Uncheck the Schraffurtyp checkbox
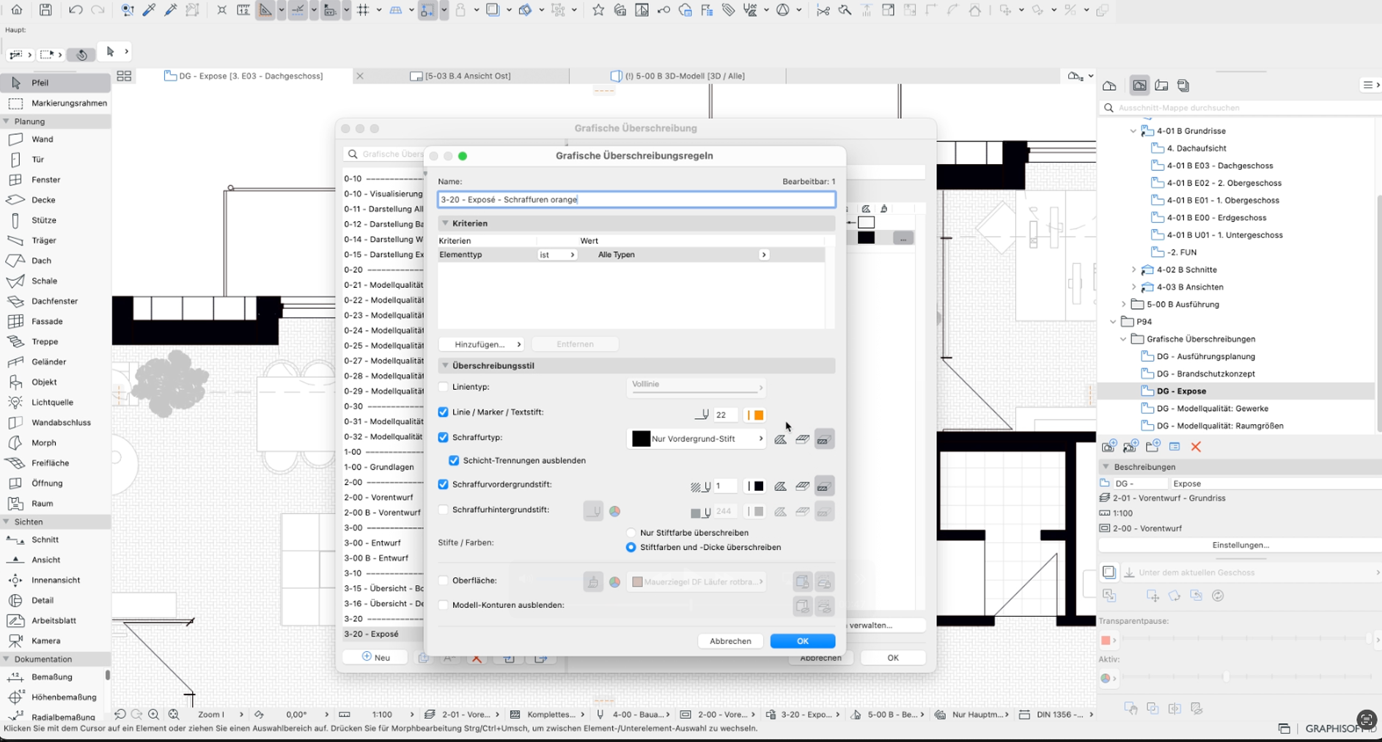 [x=443, y=437]
